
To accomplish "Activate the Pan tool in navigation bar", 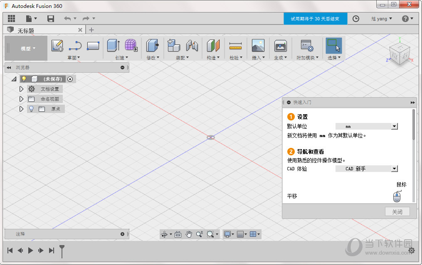I will coord(188,234).
